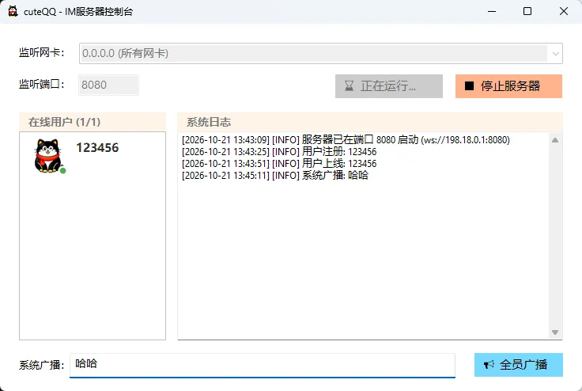The height and width of the screenshot is (391, 582).
Task: Click the 系统广播 label
Action: [42, 365]
